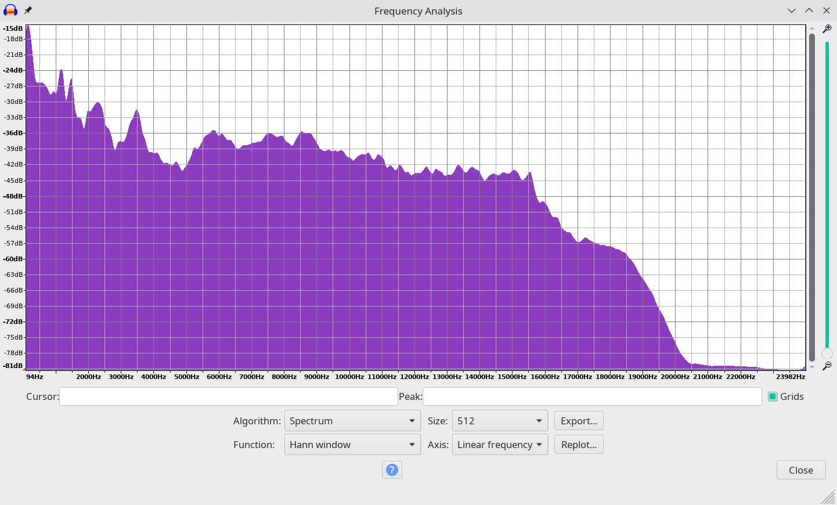Maximize window with title bar up chevron
The image size is (837, 505).
809,10
